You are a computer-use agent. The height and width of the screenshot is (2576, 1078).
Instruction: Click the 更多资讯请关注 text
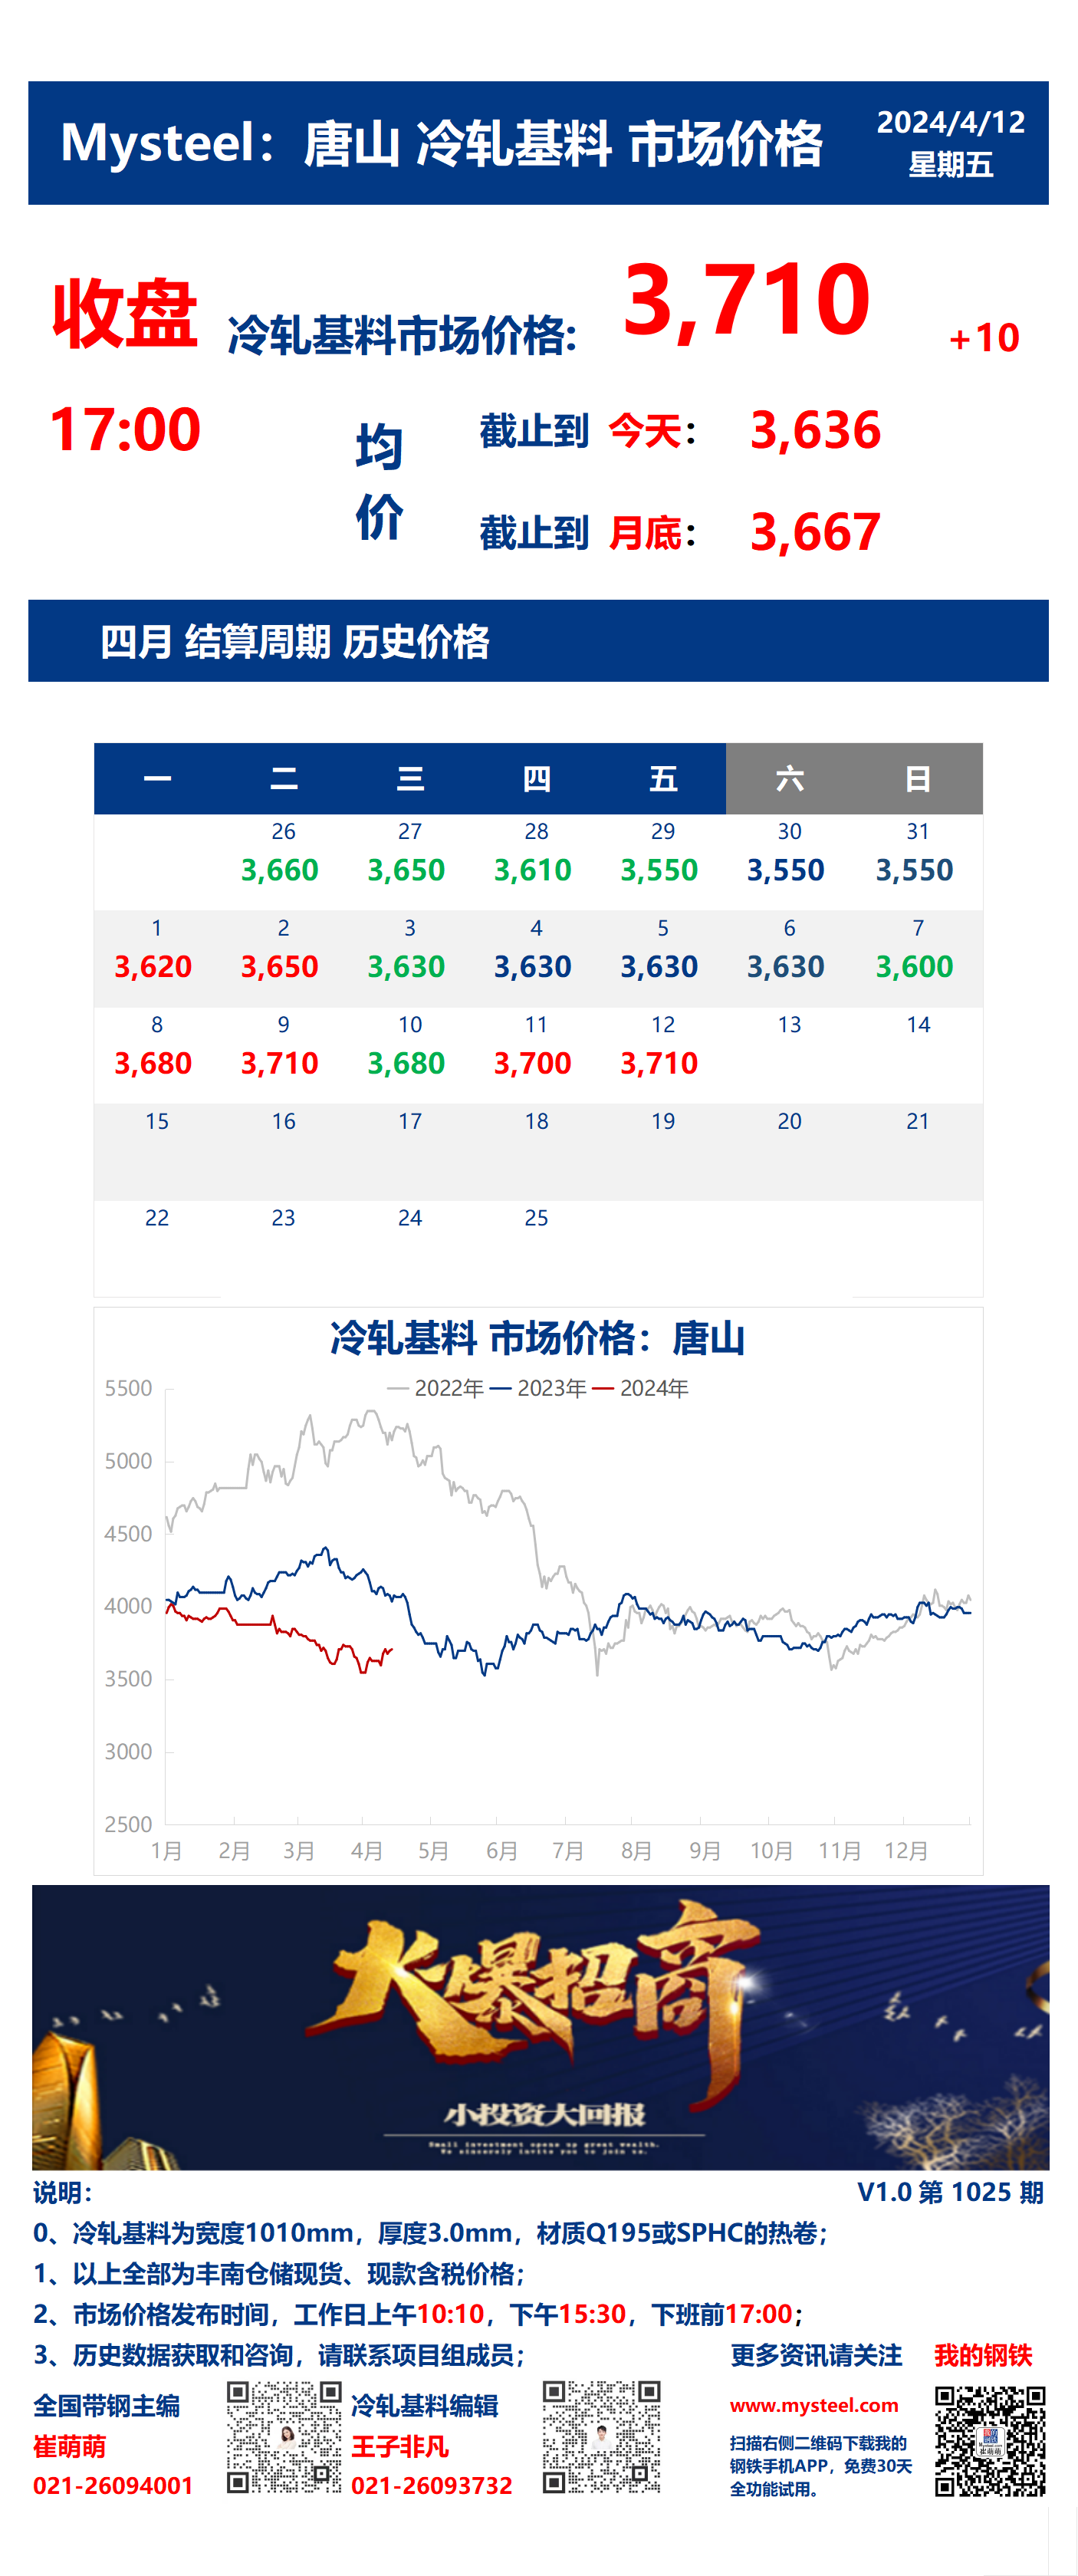[x=816, y=2355]
